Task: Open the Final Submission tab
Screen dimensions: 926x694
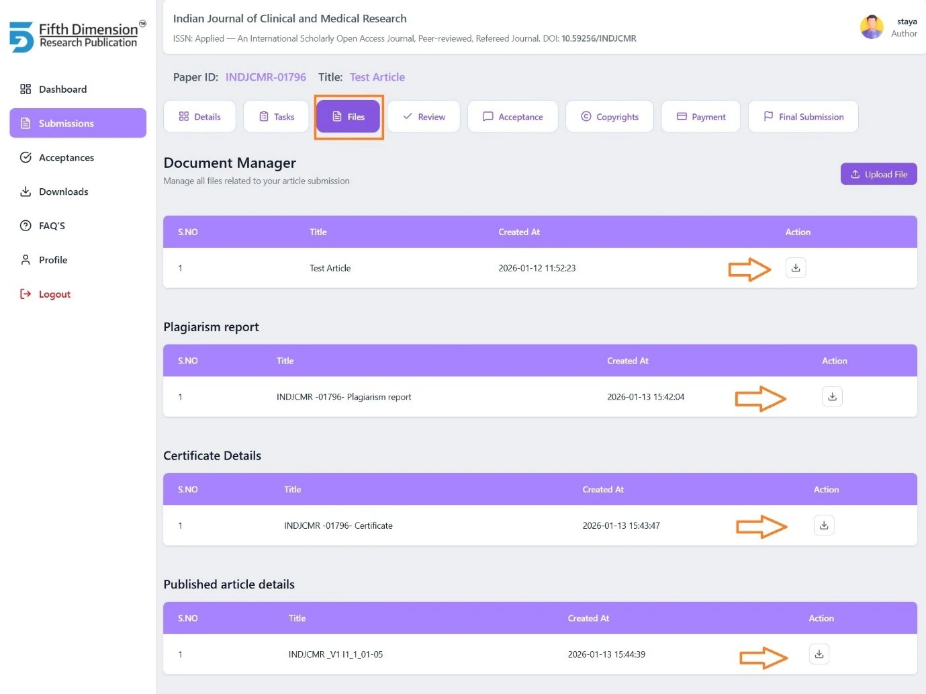Action: pos(803,117)
